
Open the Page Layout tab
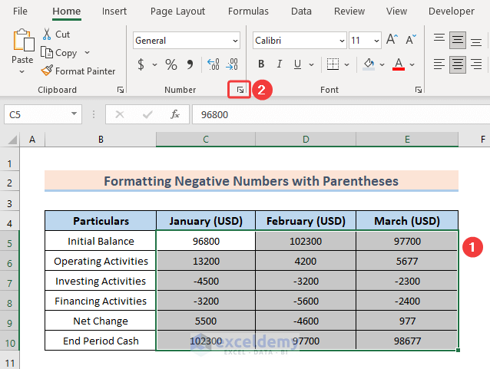(x=177, y=11)
